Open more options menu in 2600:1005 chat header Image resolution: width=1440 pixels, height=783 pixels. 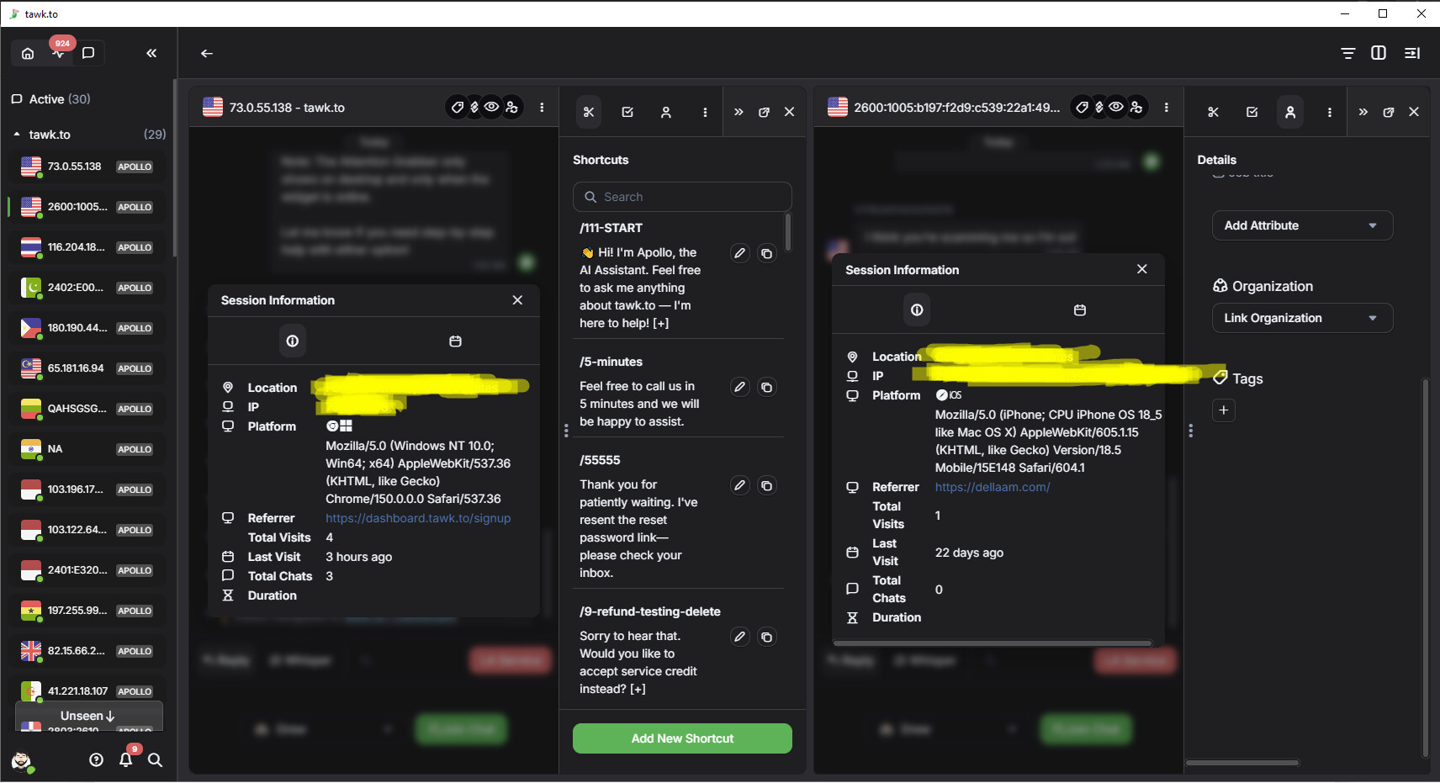(1166, 108)
